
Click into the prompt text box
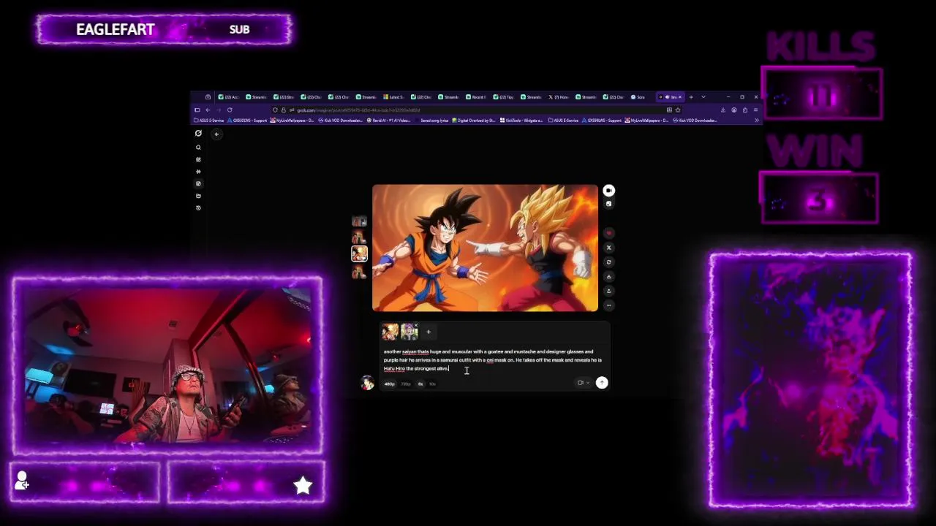click(493, 360)
